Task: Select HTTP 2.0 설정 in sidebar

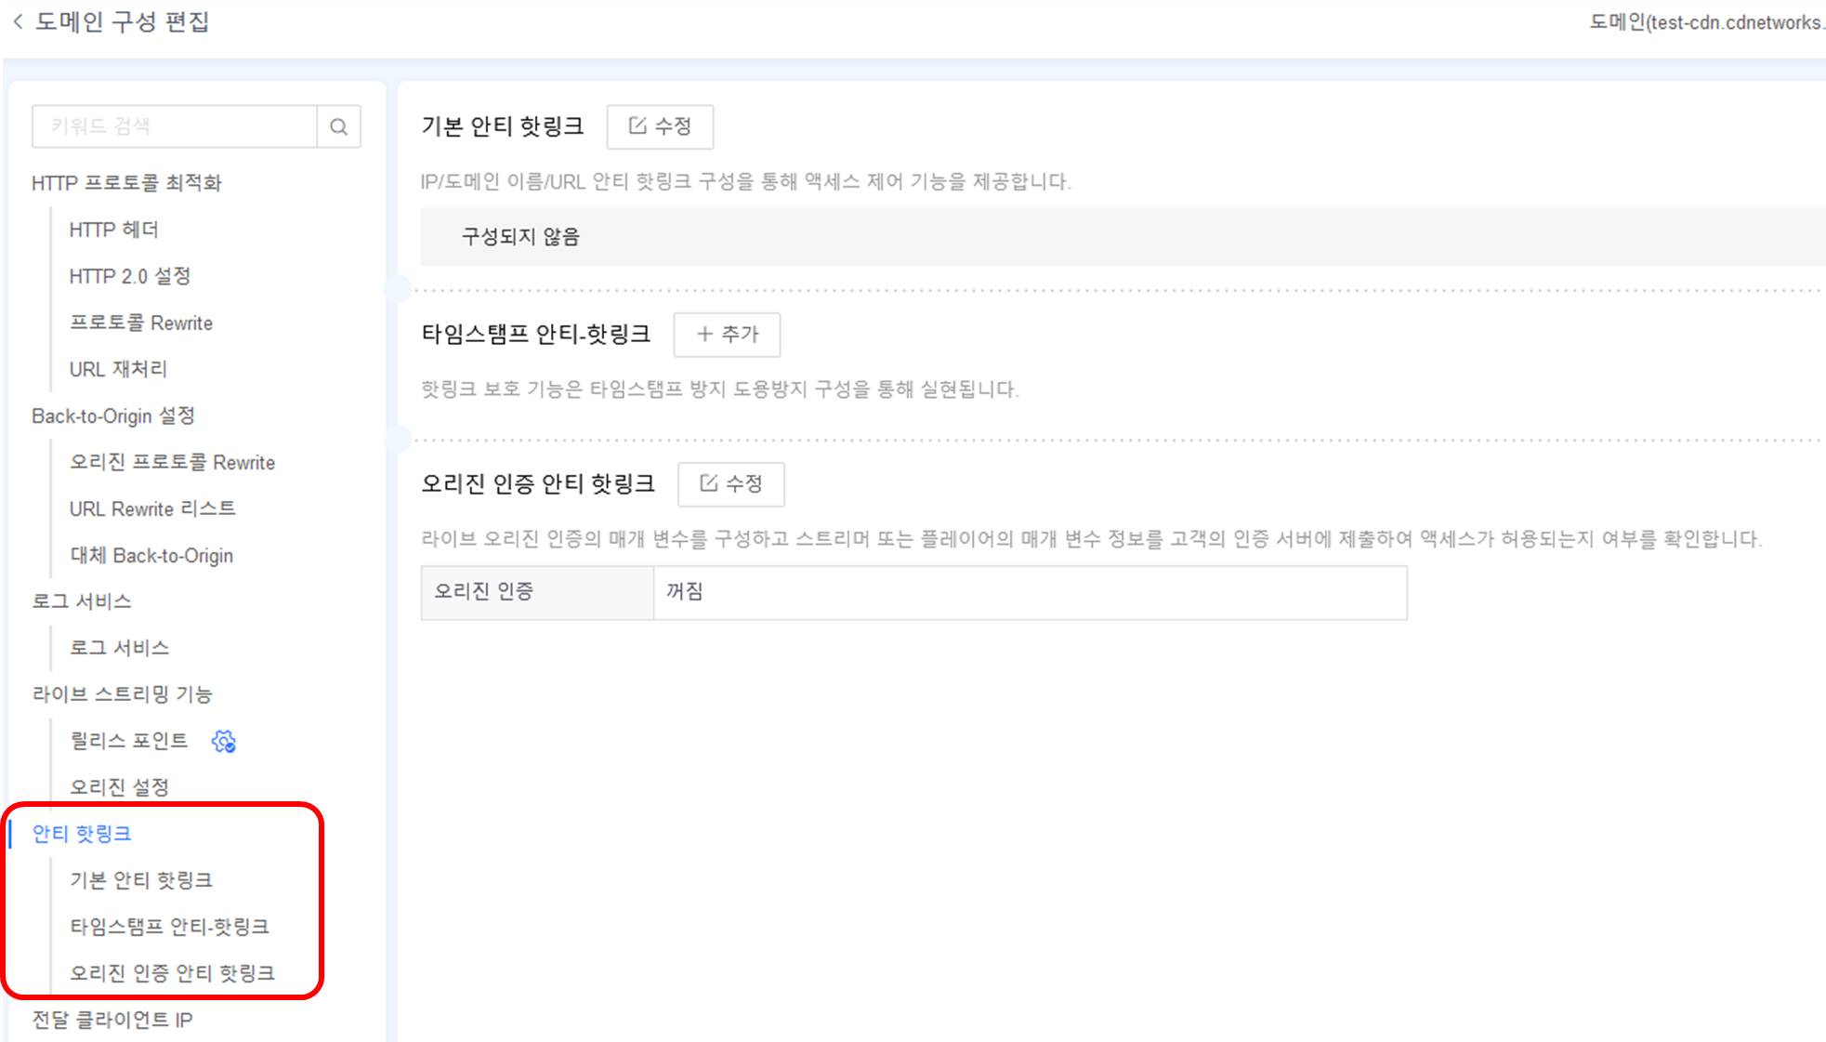Action: click(129, 275)
